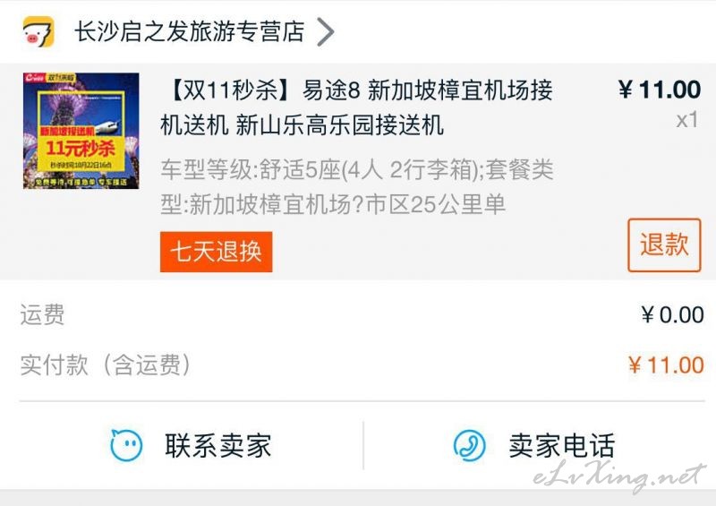Tap the chat bubble icon for seller

(126, 445)
